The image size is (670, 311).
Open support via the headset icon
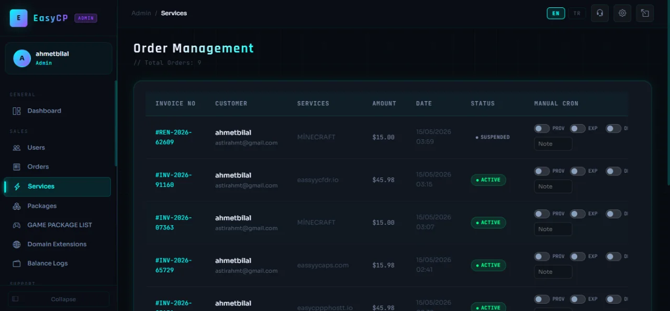pyautogui.click(x=600, y=13)
